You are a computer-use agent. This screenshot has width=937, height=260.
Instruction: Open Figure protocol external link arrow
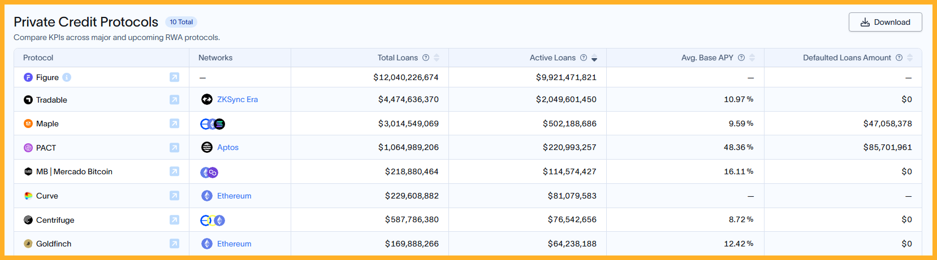point(174,77)
